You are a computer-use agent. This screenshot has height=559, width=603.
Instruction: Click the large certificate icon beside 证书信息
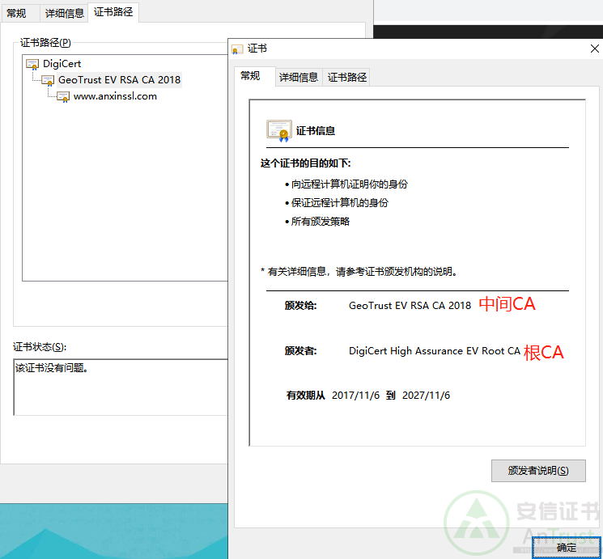click(279, 130)
